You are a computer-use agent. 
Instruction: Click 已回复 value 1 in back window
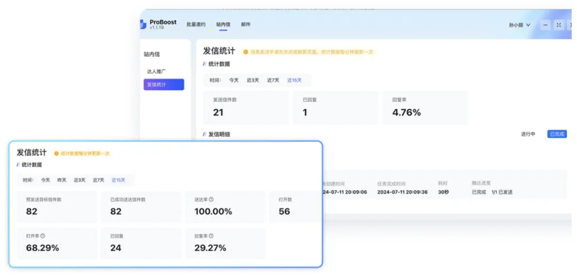(x=305, y=113)
